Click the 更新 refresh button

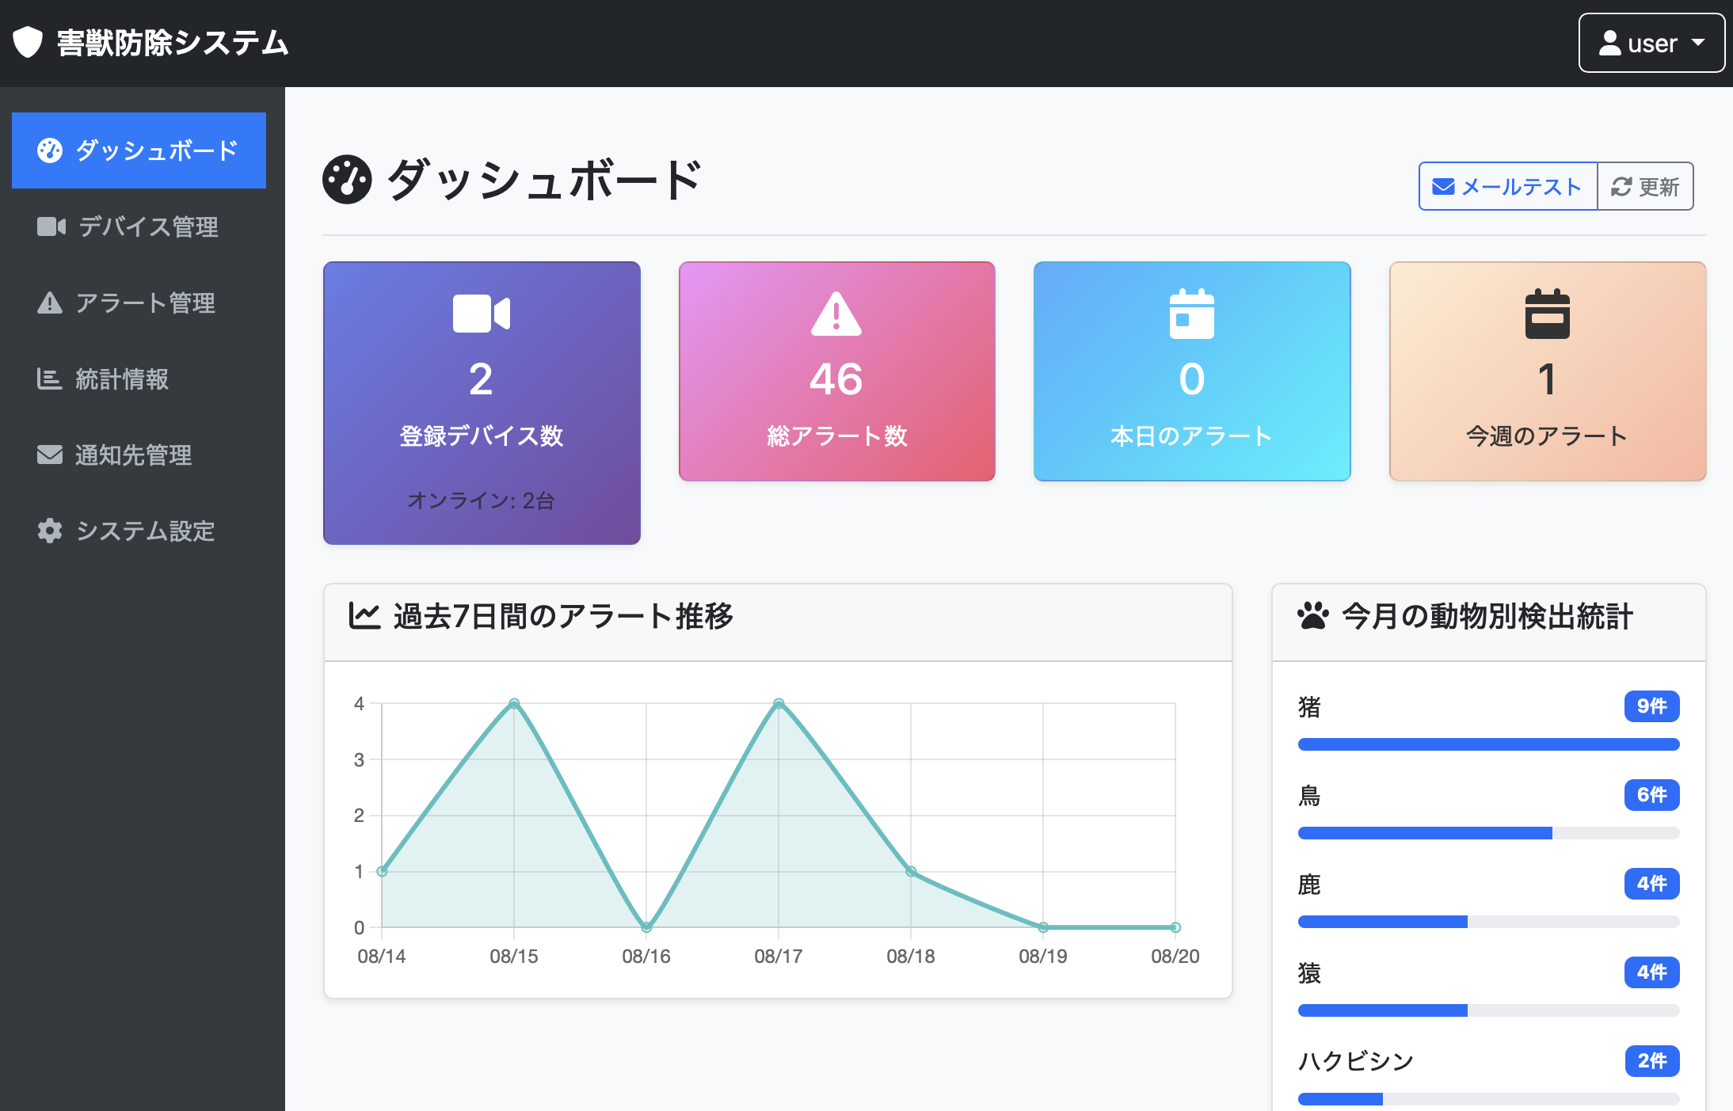click(x=1645, y=186)
